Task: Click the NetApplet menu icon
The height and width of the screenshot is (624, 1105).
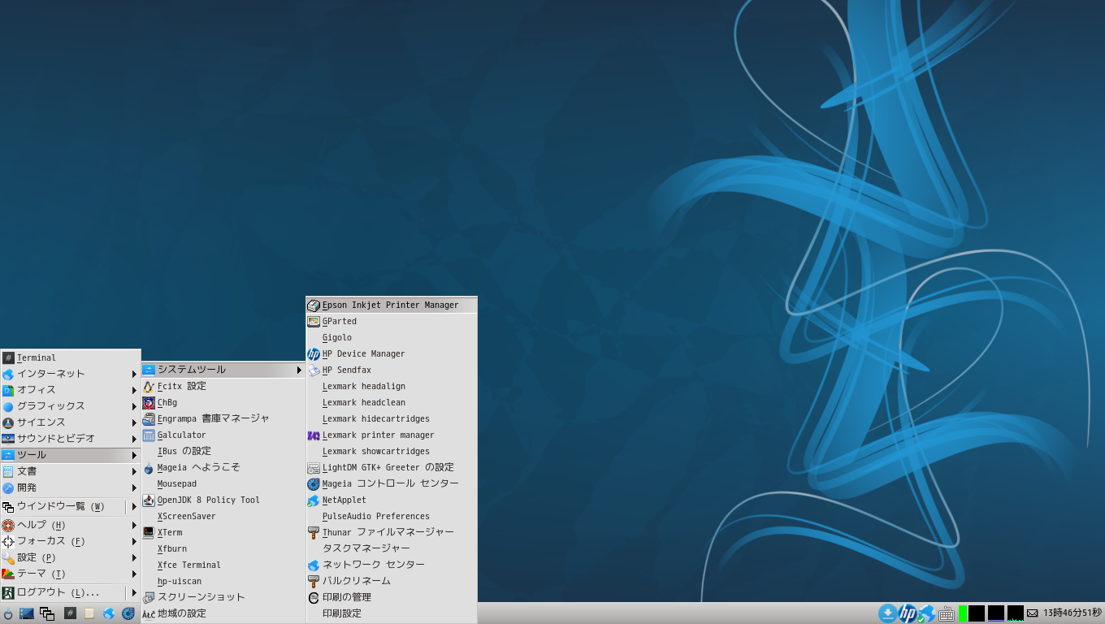Action: pos(314,500)
